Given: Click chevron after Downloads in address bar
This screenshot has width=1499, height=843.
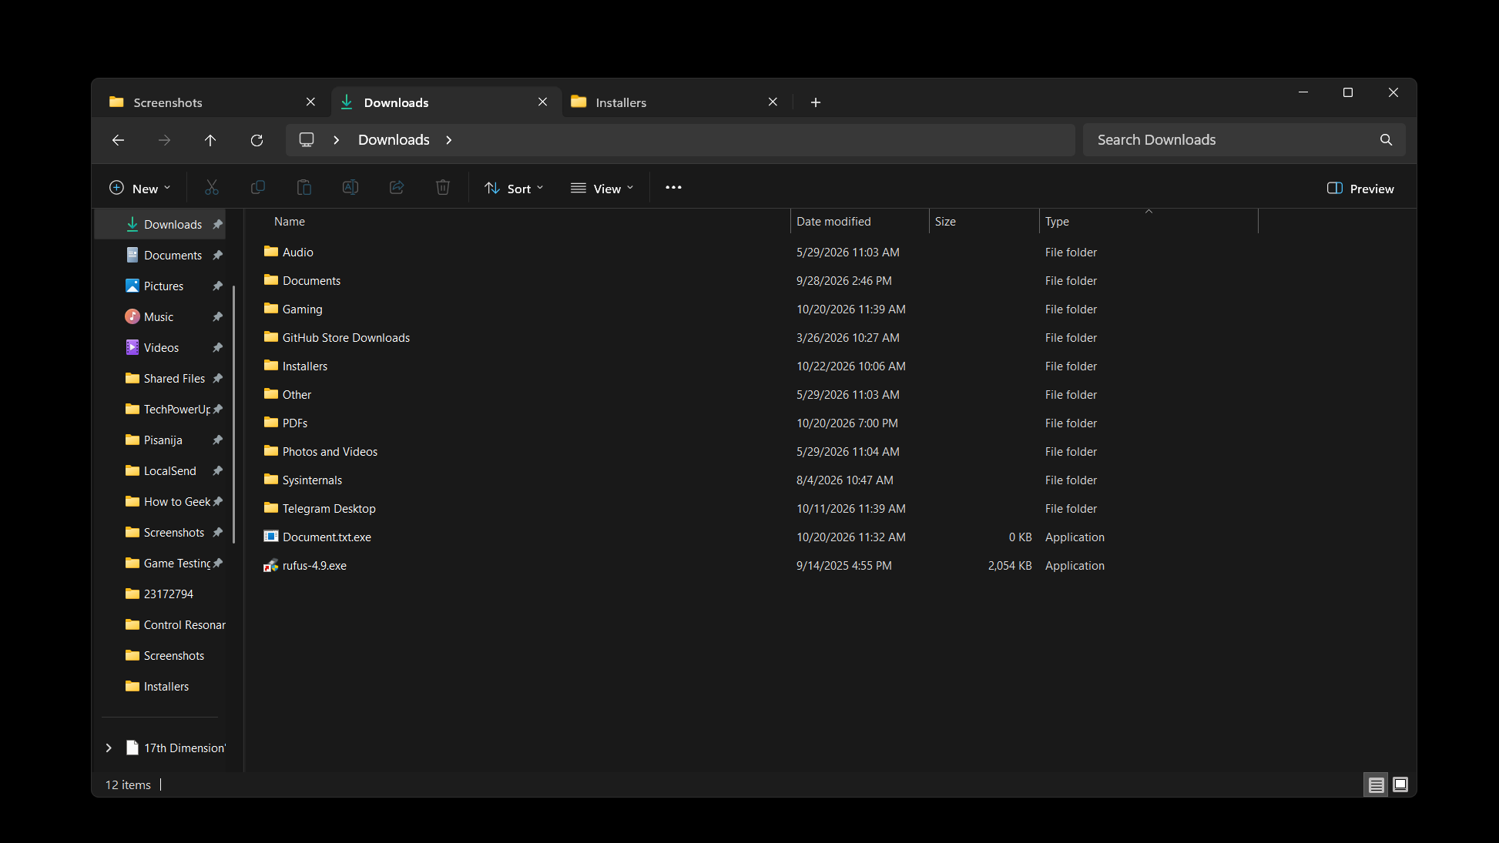Looking at the screenshot, I should [449, 140].
